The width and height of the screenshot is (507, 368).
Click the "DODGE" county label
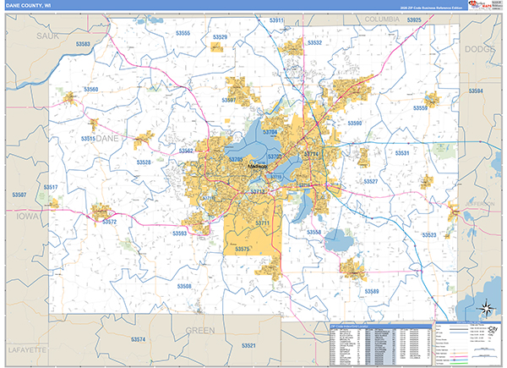tap(480, 49)
